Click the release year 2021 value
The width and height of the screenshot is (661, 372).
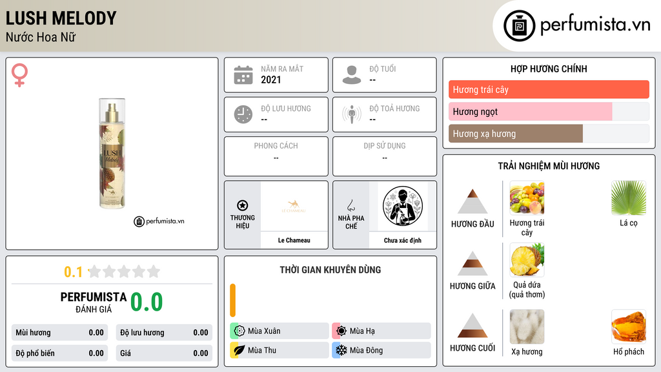(270, 79)
